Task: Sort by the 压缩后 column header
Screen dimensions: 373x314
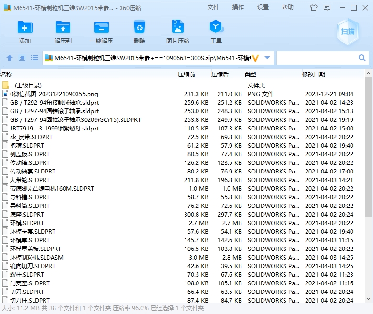Action: pyautogui.click(x=220, y=75)
